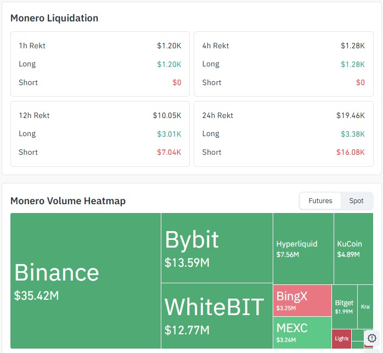
Task: Switch heatmap to the Futures tab
Action: pos(320,201)
